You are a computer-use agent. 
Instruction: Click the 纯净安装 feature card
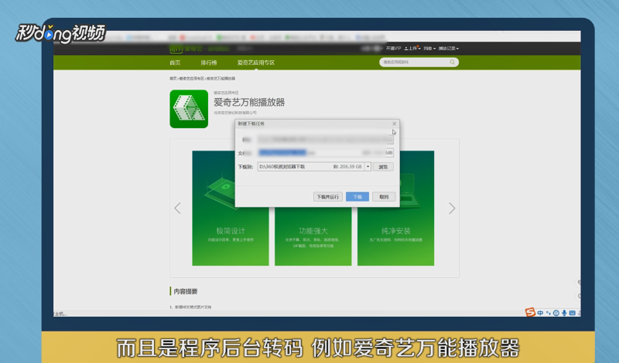(x=395, y=208)
